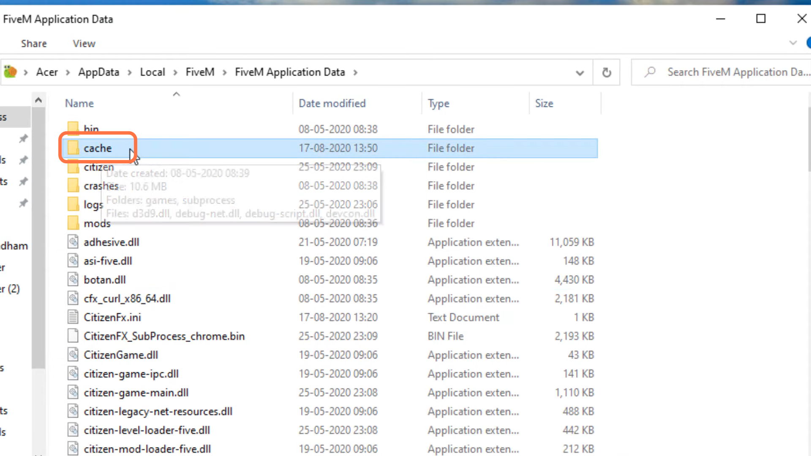Select the crashes folder name
The width and height of the screenshot is (811, 456).
coord(101,186)
